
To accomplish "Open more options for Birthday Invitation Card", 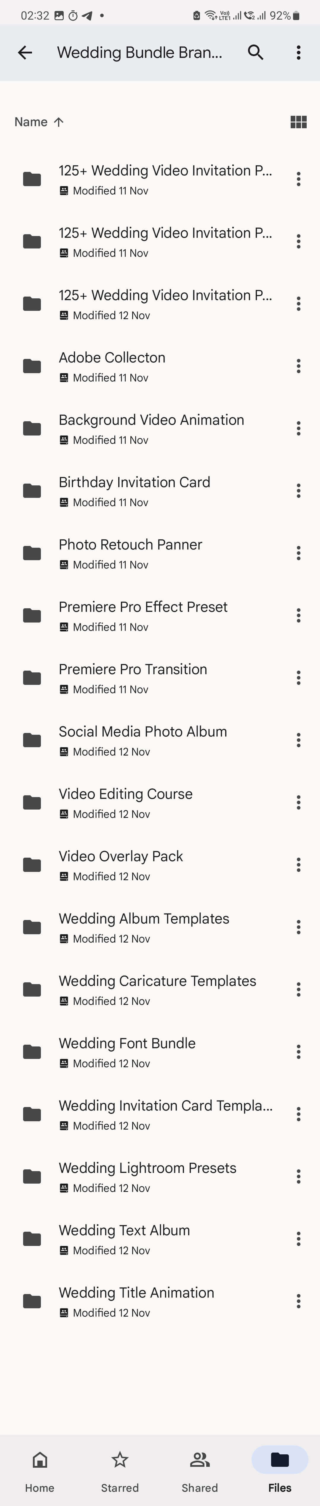I will [298, 490].
